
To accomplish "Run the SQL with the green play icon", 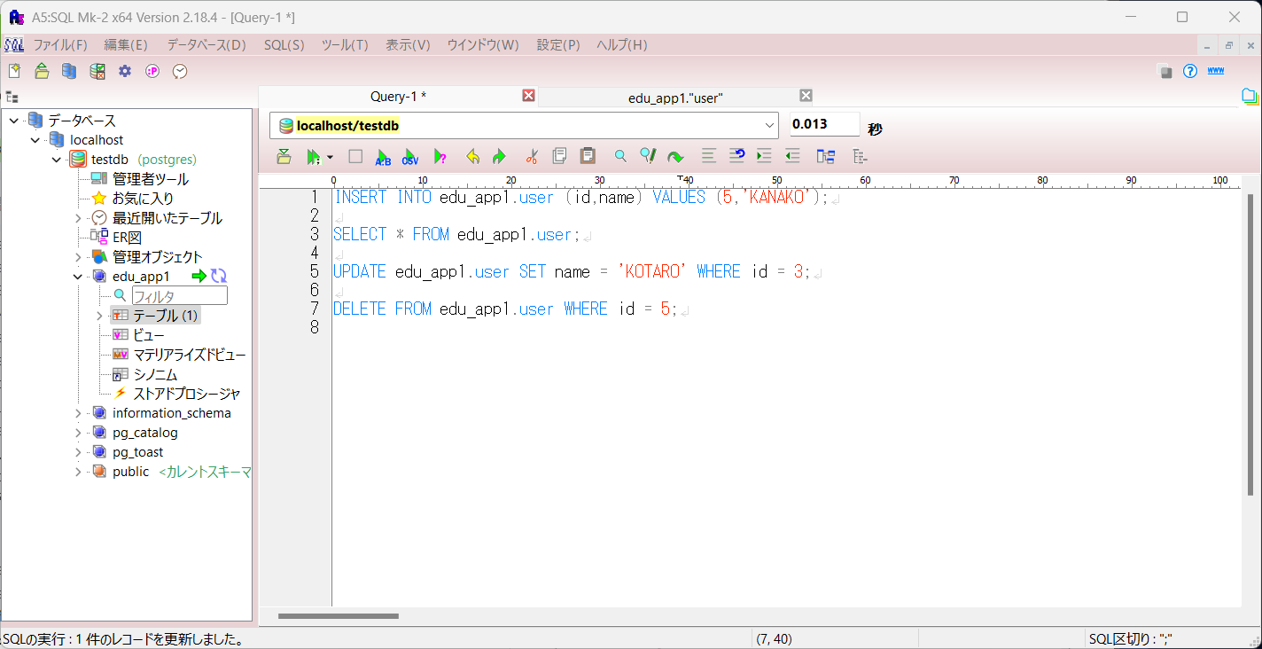I will pyautogui.click(x=313, y=156).
